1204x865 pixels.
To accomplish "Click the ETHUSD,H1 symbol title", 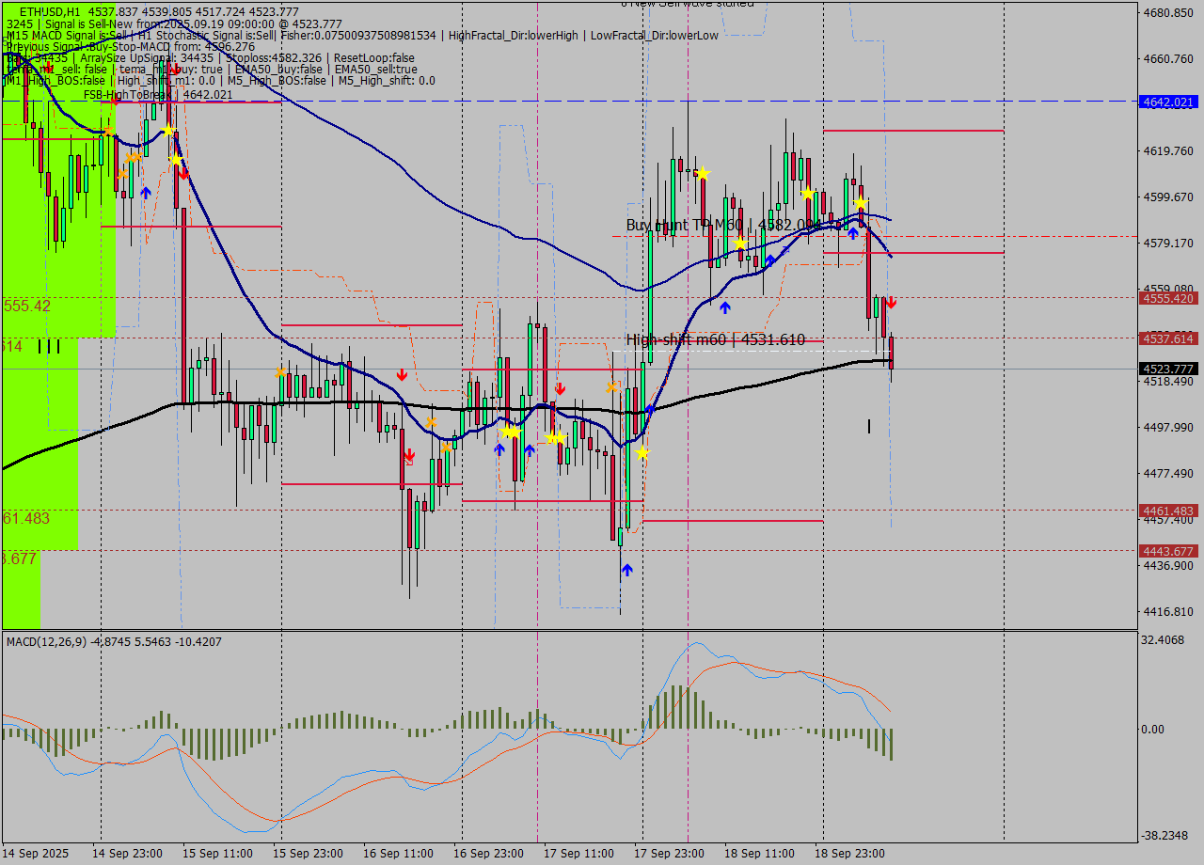I will click(x=49, y=11).
